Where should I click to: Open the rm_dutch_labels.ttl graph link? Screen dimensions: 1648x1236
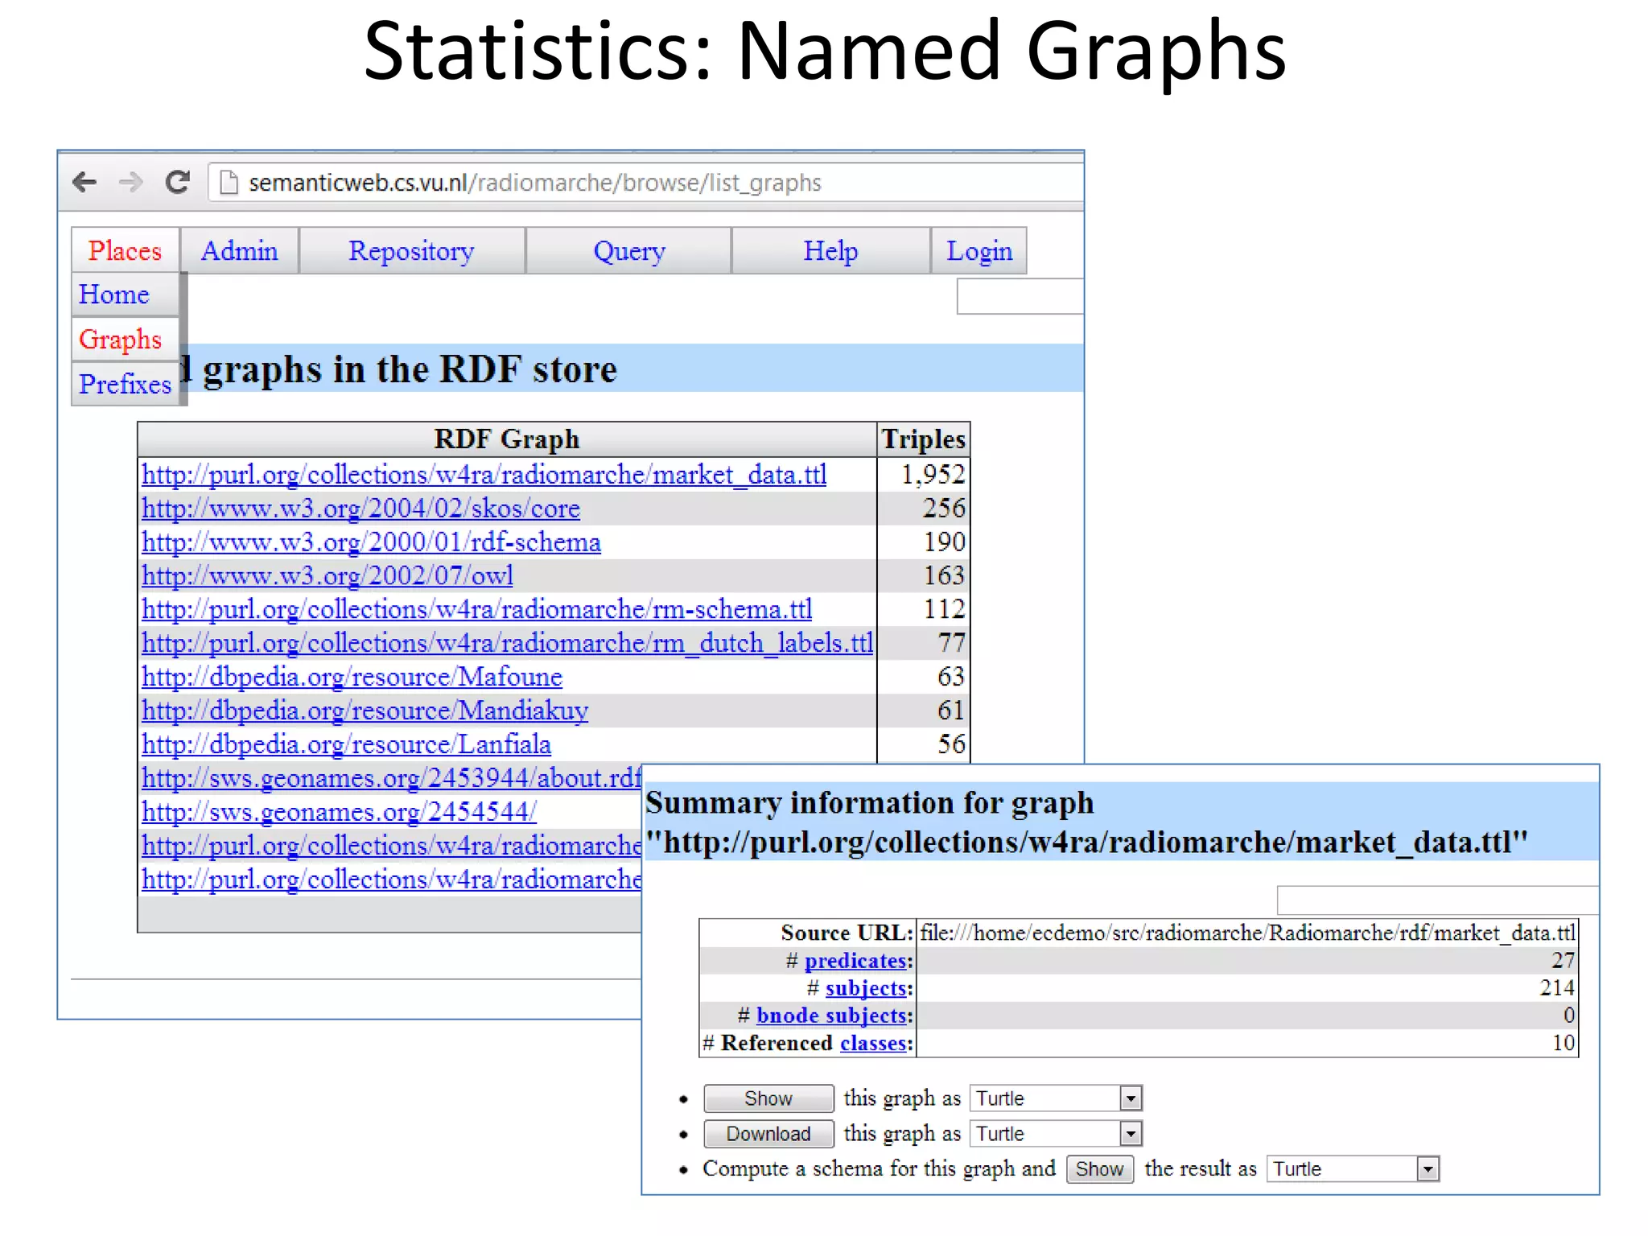pos(507,643)
